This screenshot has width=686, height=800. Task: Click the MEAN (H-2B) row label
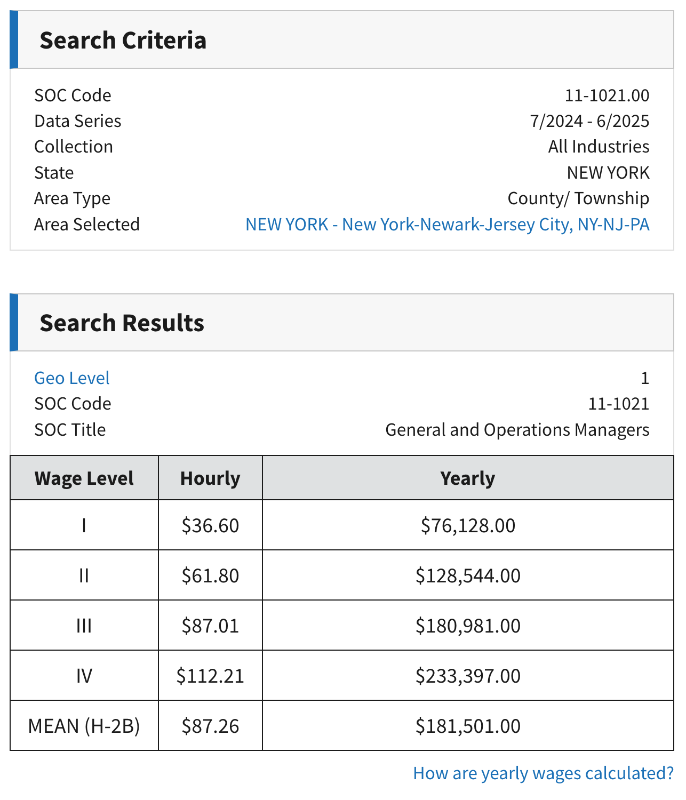(84, 725)
